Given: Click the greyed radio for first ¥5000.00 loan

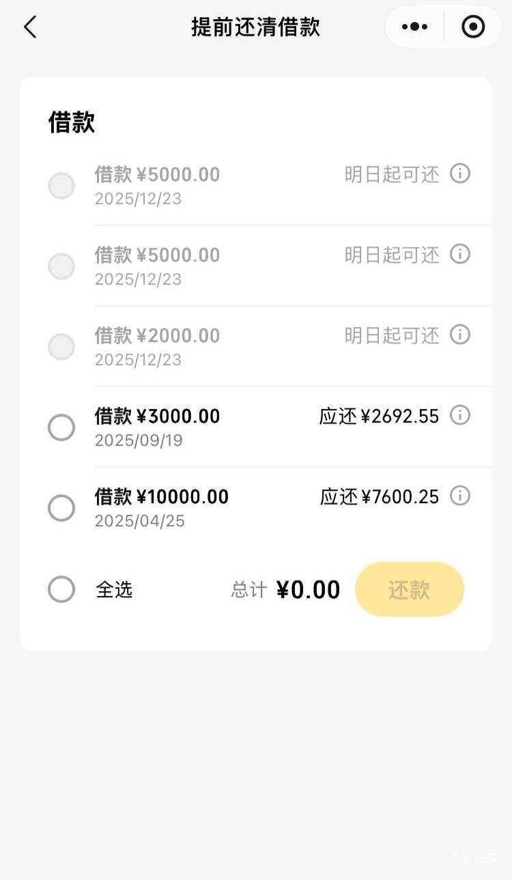Looking at the screenshot, I should (x=61, y=186).
